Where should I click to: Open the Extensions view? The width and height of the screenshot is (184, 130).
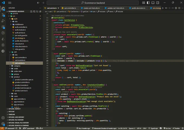3,27
